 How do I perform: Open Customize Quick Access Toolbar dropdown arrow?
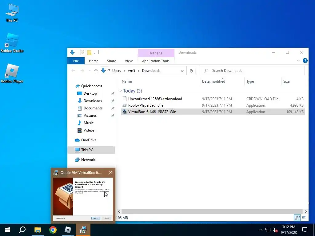(x=95, y=53)
